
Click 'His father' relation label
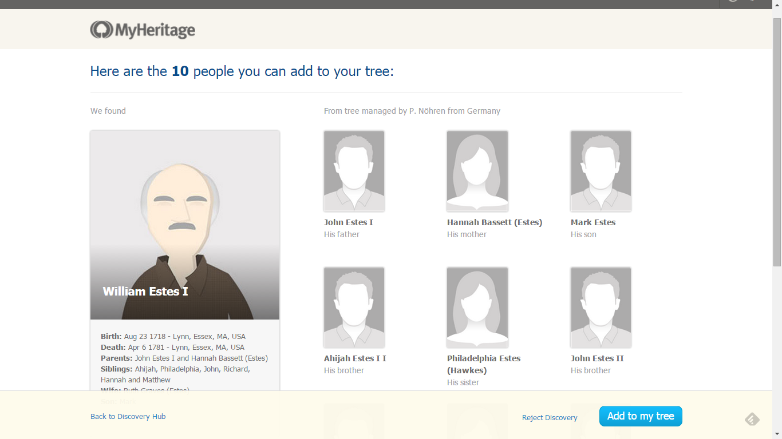[x=342, y=234]
